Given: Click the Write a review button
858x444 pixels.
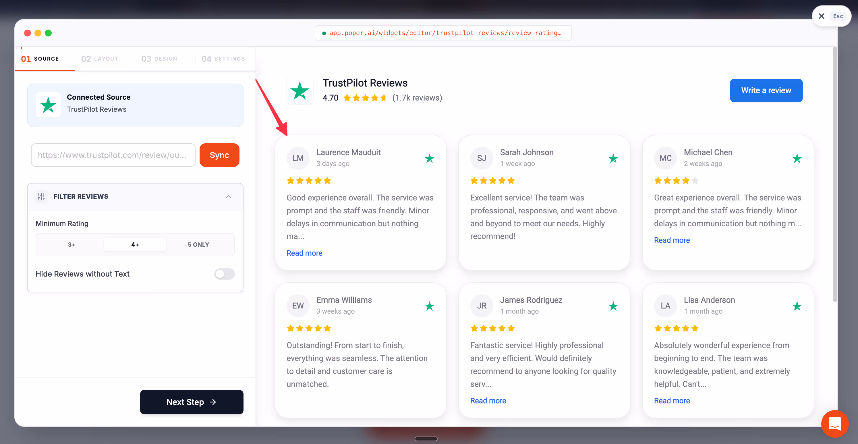Looking at the screenshot, I should pyautogui.click(x=766, y=90).
